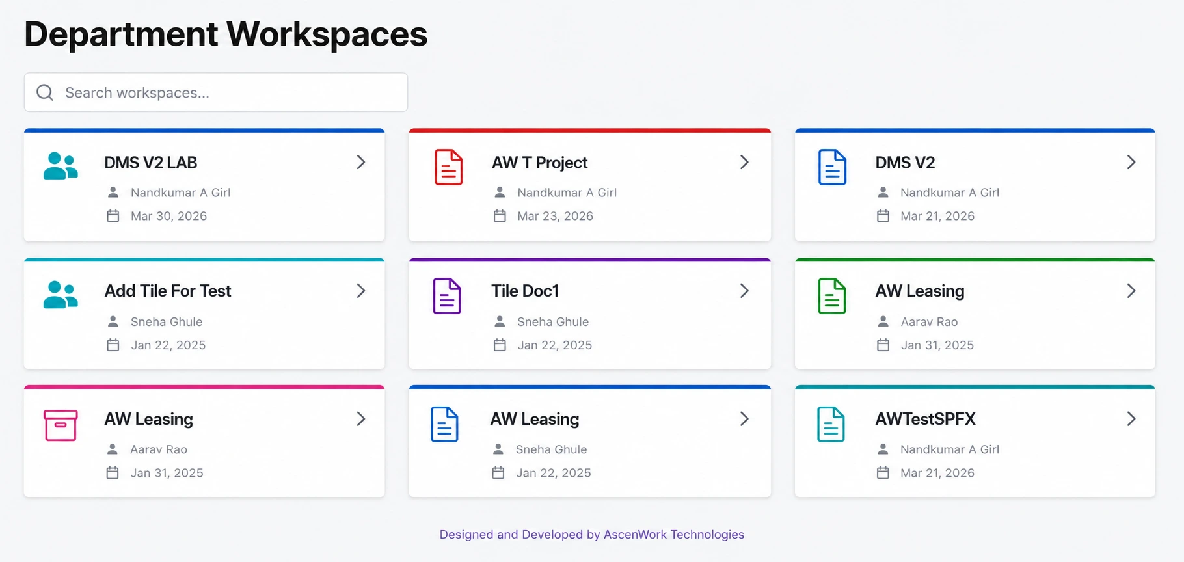This screenshot has width=1184, height=562.
Task: Select the blue-topped AW Leasing card by Sneha Ghule
Action: [589, 442]
